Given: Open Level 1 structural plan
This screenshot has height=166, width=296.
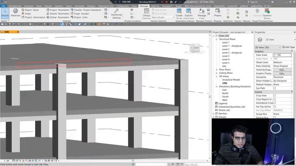Looking at the screenshot, I should (x=226, y=42).
